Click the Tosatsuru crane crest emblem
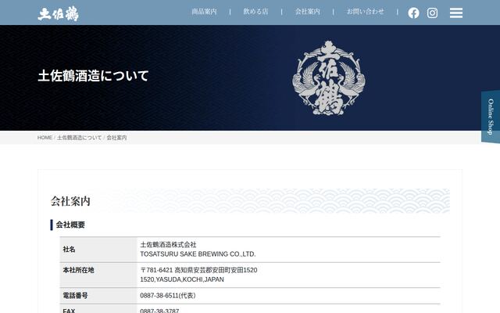The image size is (500, 313). pos(329,77)
